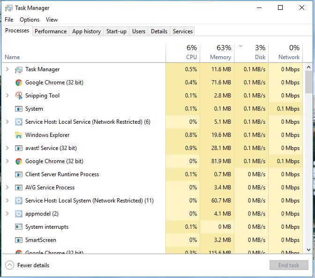The image size is (315, 278).
Task: Click the AVG Service Process icon
Action: (x=19, y=188)
